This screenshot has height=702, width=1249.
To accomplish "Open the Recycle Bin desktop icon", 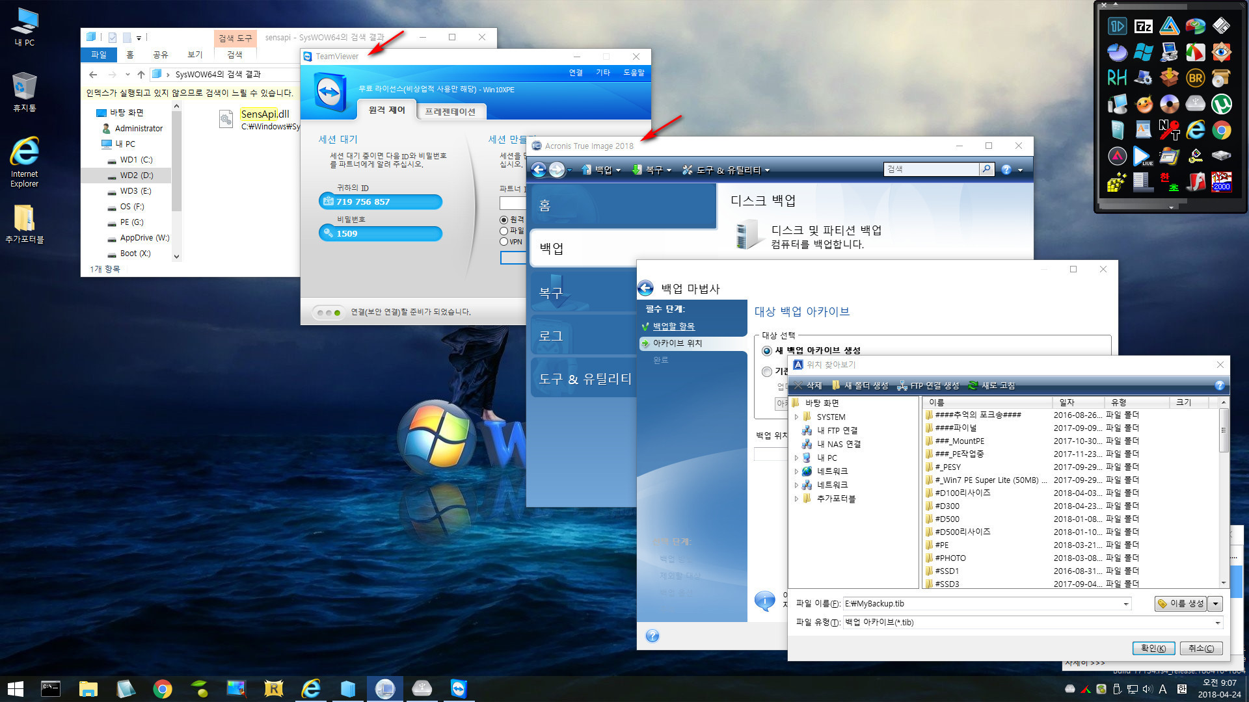I will click(x=24, y=92).
